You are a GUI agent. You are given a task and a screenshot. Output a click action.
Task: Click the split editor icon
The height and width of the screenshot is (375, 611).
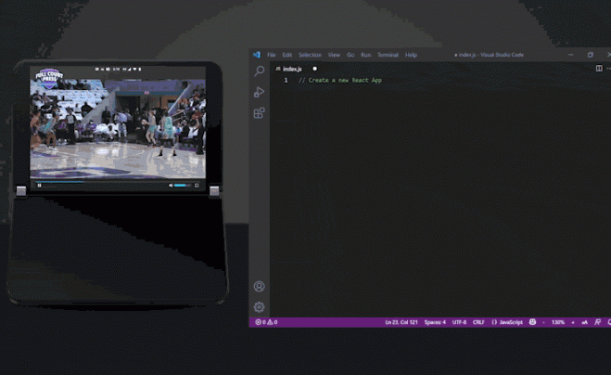[598, 68]
